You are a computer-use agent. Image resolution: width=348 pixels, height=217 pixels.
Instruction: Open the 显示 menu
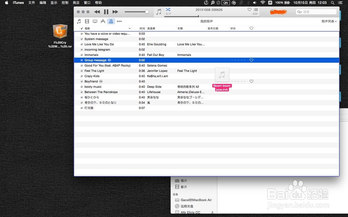[54, 3]
